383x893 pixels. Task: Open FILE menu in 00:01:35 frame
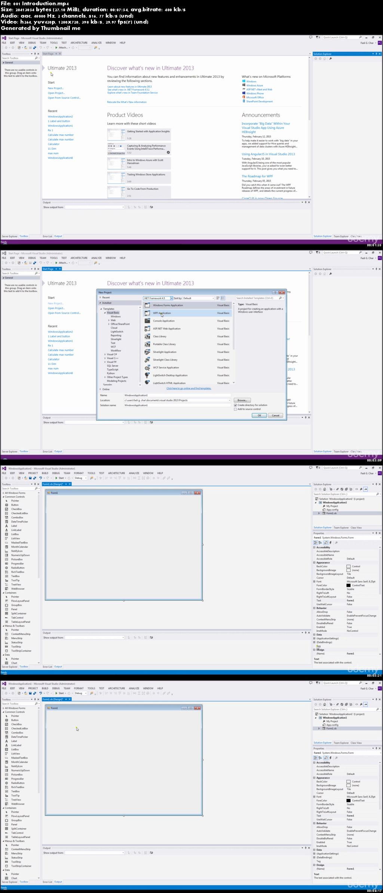tap(4, 43)
